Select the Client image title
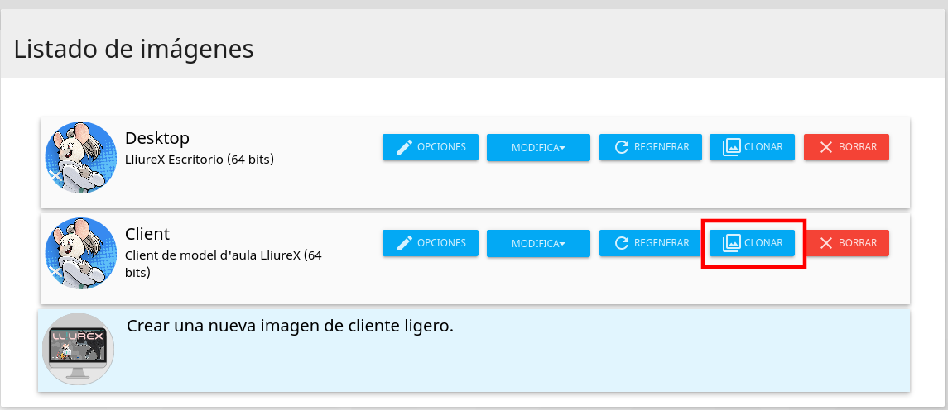This screenshot has width=948, height=410. click(147, 234)
